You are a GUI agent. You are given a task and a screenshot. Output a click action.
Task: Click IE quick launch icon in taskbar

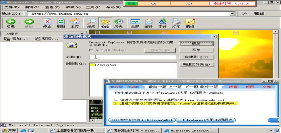point(23,131)
